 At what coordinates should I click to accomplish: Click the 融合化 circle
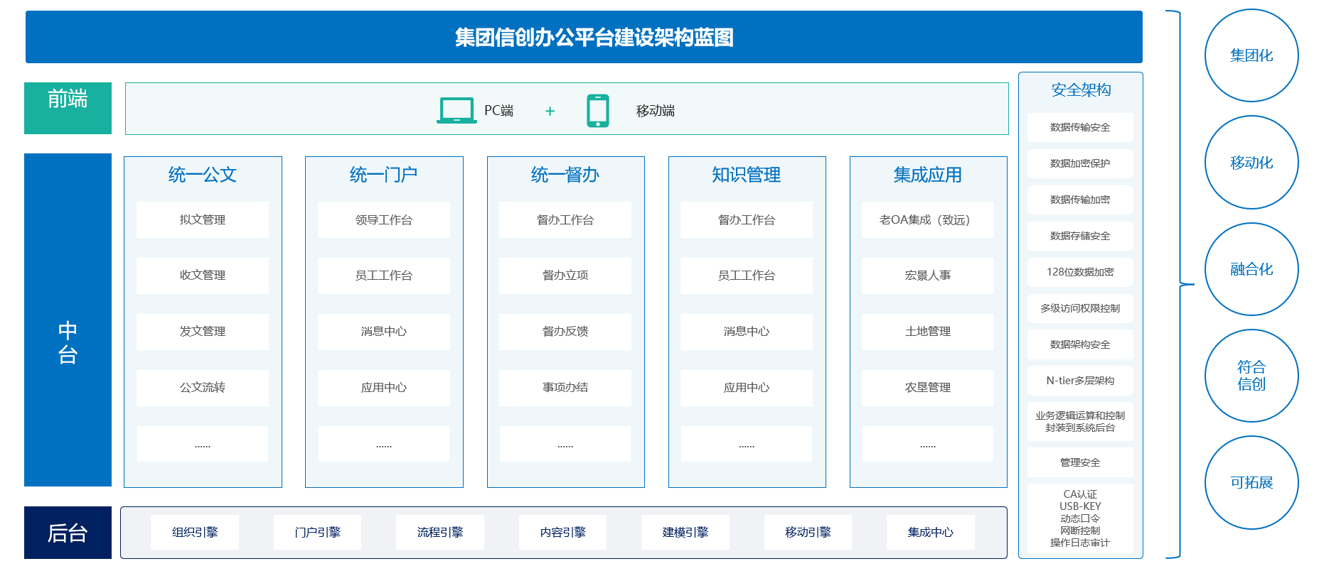(1251, 269)
